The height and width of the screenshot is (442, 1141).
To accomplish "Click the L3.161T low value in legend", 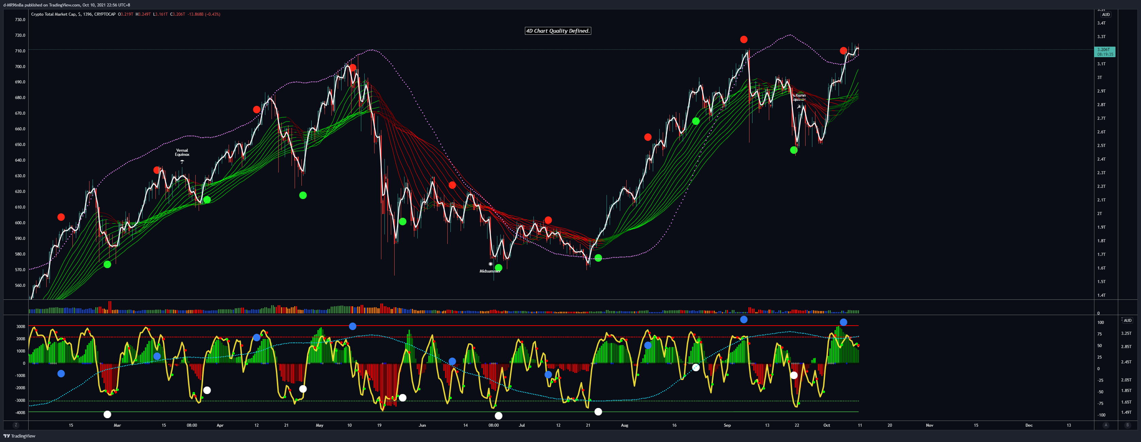I will tap(160, 14).
